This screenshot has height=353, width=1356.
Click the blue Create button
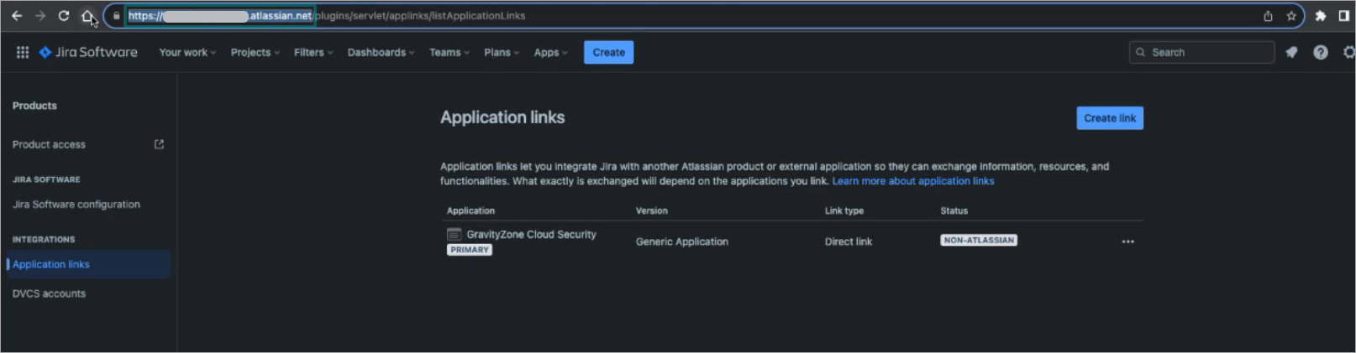coord(609,52)
